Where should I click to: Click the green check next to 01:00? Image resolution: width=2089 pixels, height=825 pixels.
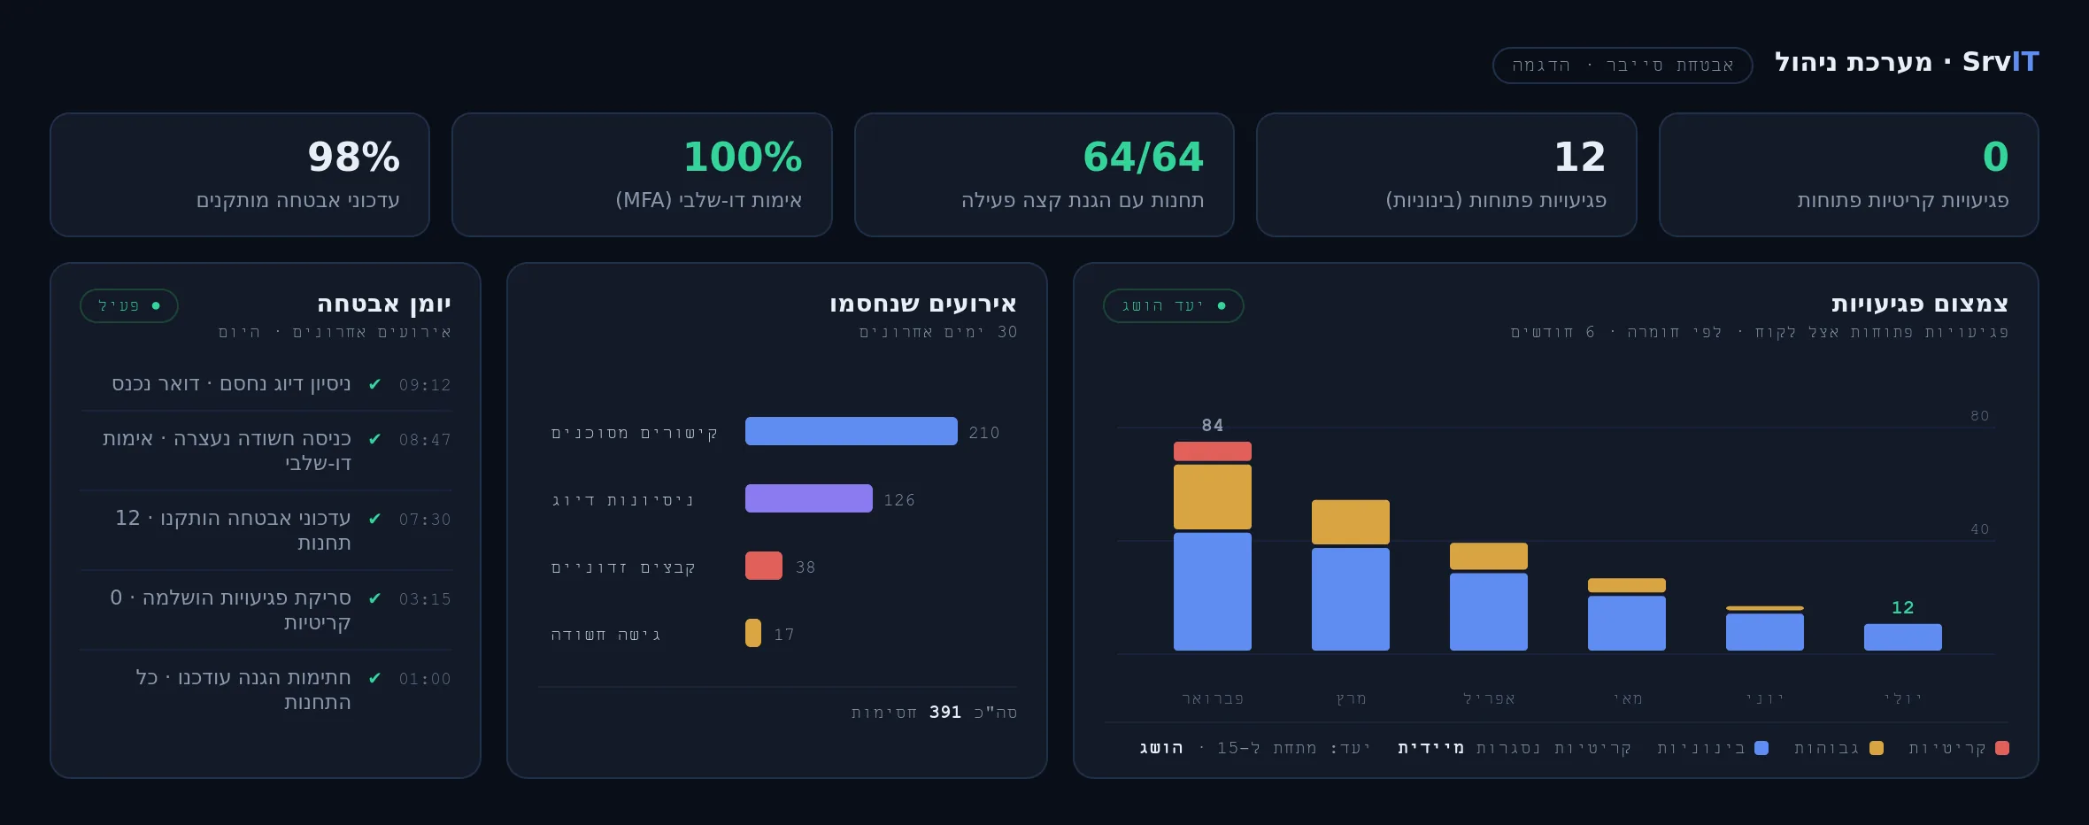pyautogui.click(x=374, y=678)
